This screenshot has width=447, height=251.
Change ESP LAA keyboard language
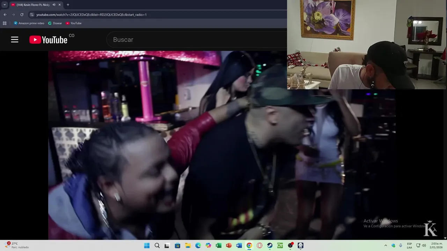click(x=409, y=245)
